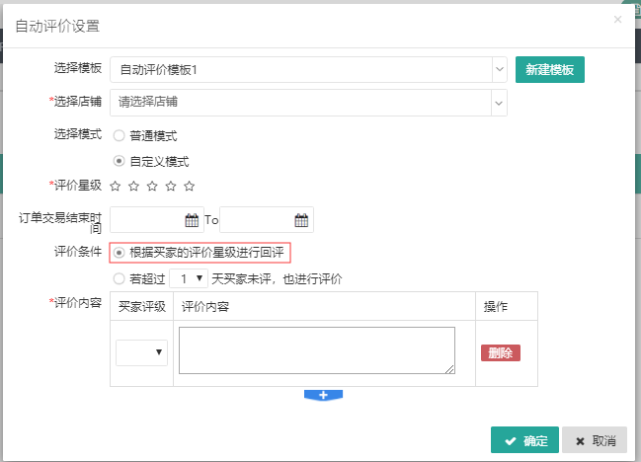Select the 若超过 days unrated radio option
Screen dimensions: 641x462
click(120, 279)
